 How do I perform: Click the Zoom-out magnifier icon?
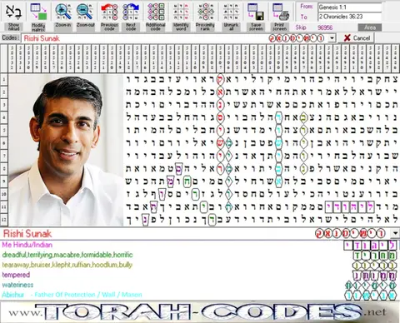point(85,12)
